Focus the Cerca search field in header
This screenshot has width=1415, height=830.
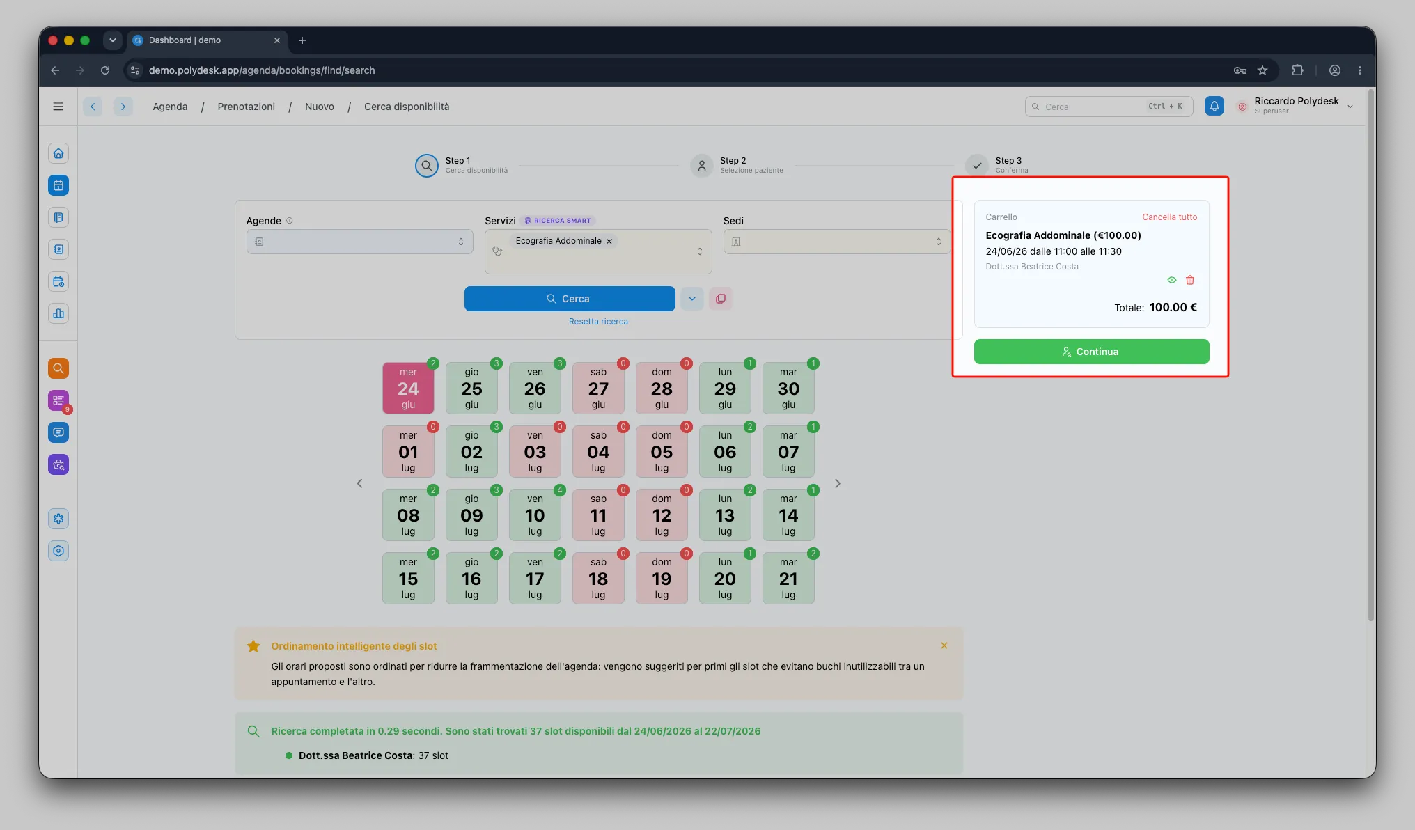(1109, 107)
